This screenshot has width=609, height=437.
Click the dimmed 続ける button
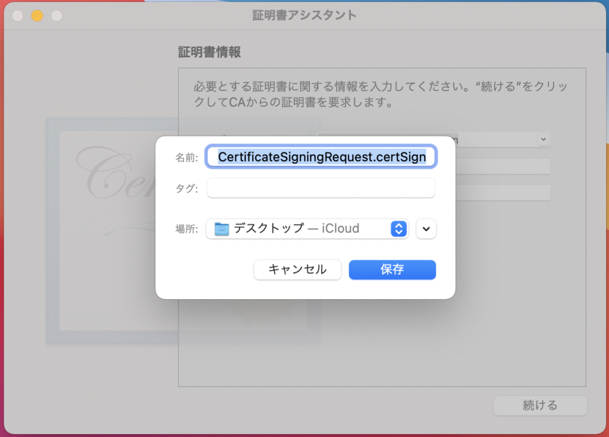tap(540, 405)
